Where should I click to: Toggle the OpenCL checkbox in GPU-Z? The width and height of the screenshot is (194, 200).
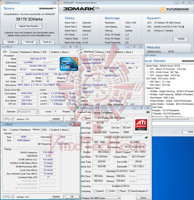95,191
